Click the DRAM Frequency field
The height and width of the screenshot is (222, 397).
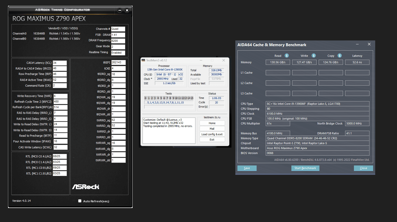click(118, 41)
